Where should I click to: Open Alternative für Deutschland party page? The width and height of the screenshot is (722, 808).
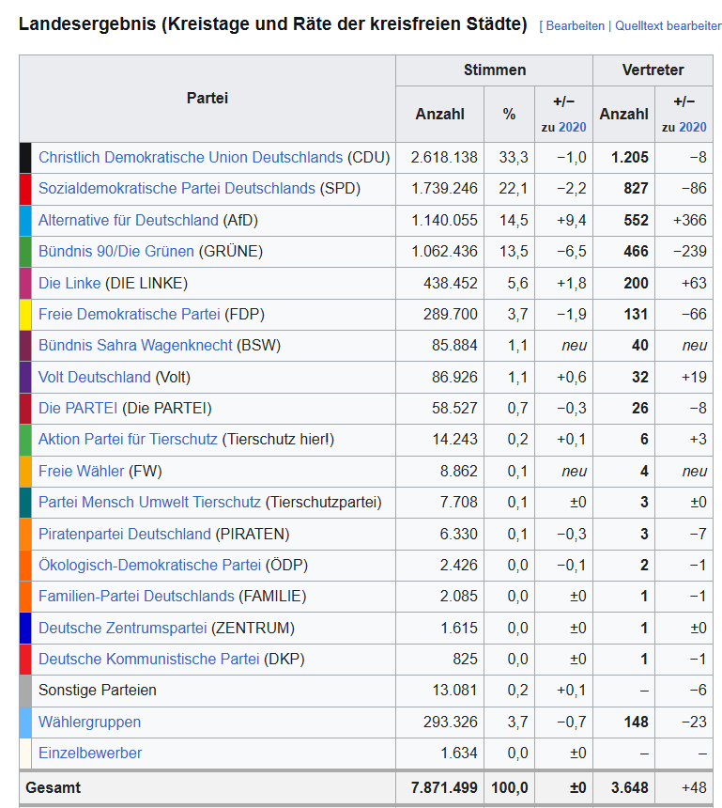pos(128,220)
